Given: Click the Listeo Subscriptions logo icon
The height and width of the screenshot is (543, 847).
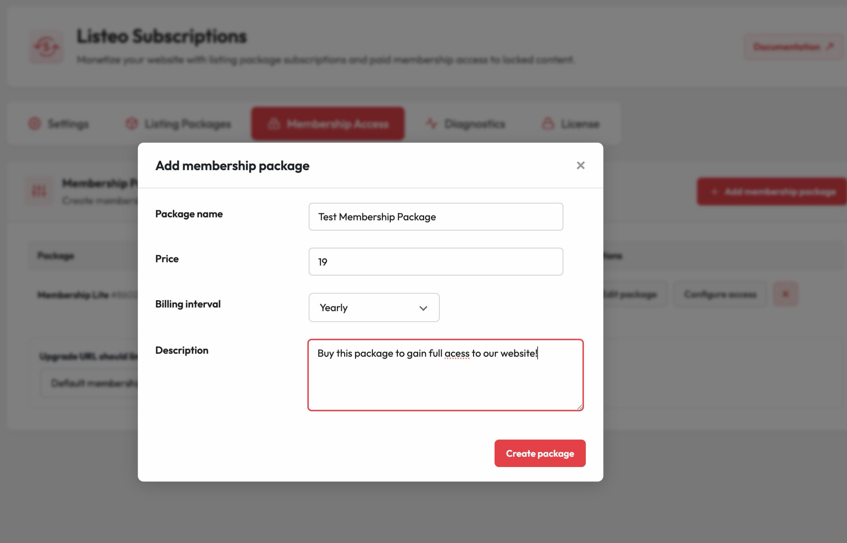Looking at the screenshot, I should click(x=46, y=47).
